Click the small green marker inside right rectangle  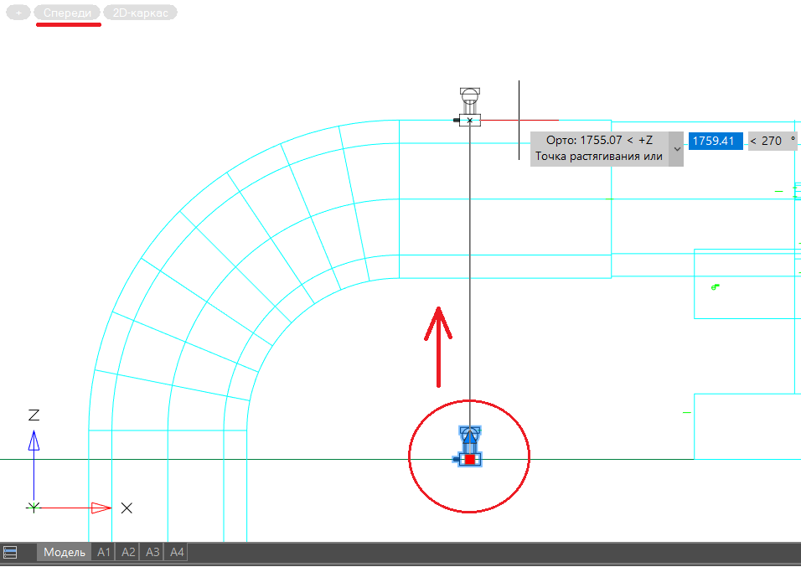click(716, 287)
